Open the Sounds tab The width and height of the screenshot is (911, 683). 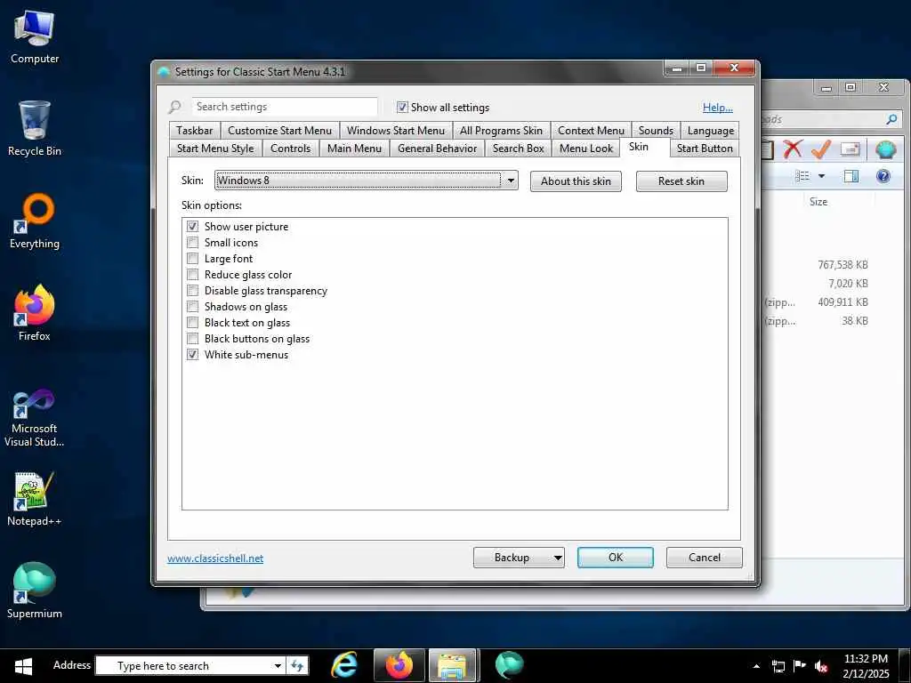(656, 131)
